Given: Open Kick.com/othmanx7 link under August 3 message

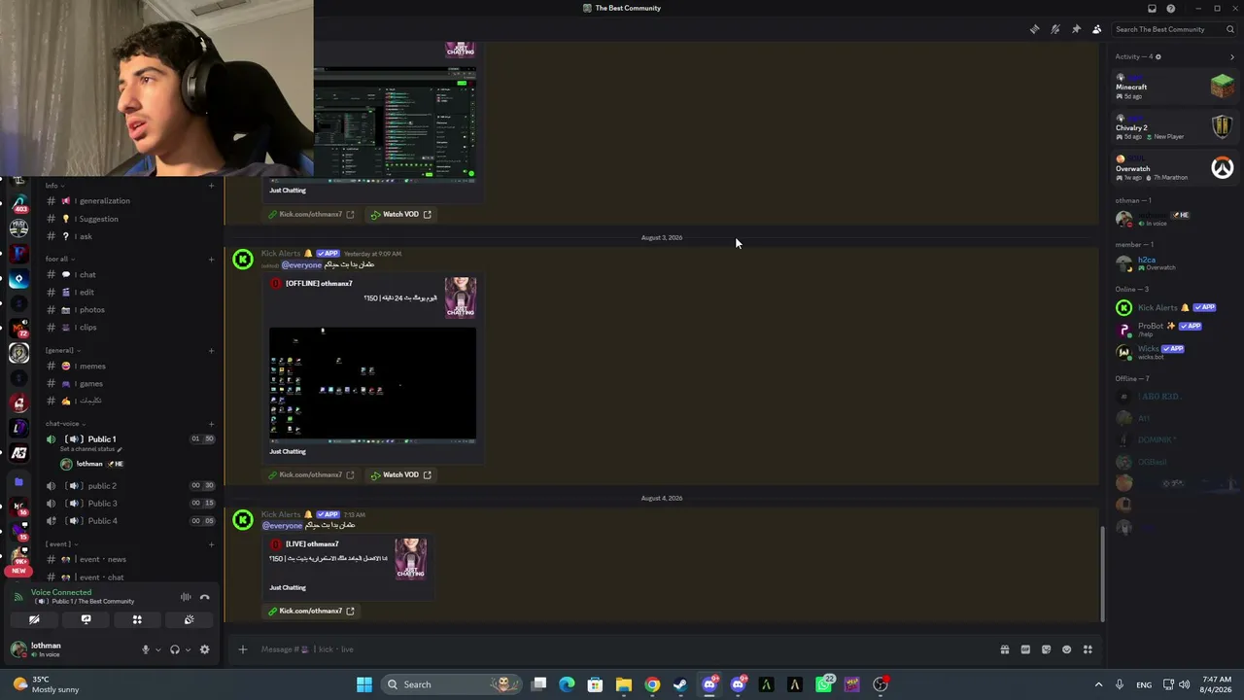Looking at the screenshot, I should 312,474.
